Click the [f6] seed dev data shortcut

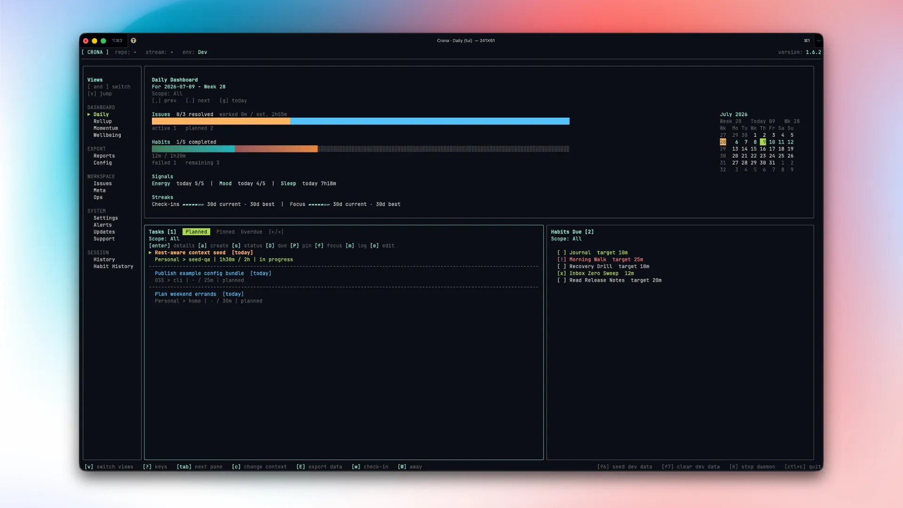click(x=625, y=467)
